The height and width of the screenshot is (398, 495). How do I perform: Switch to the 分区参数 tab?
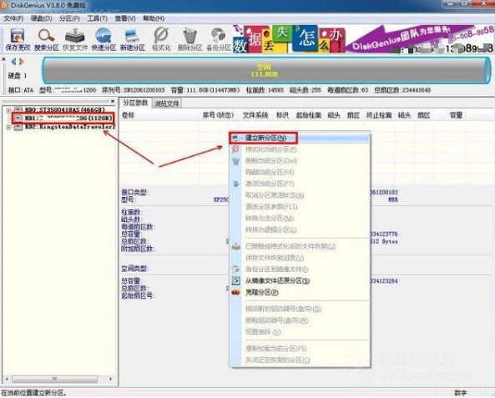tap(135, 103)
